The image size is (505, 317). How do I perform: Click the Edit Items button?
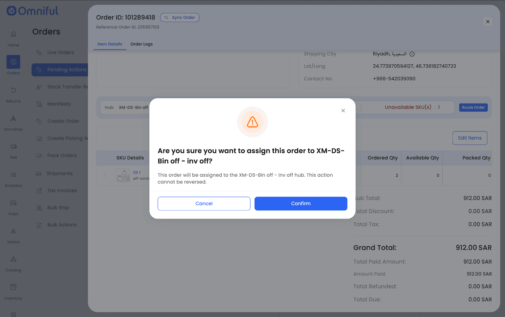point(470,138)
